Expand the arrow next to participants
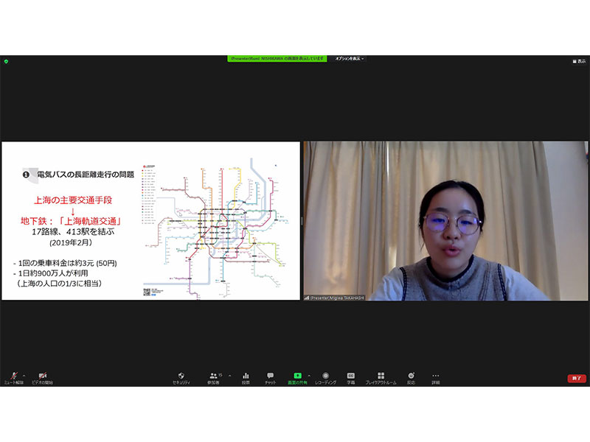The image size is (590, 442). click(x=229, y=373)
